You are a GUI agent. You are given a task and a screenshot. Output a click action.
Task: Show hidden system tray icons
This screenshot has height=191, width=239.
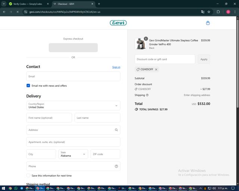coord(201,188)
